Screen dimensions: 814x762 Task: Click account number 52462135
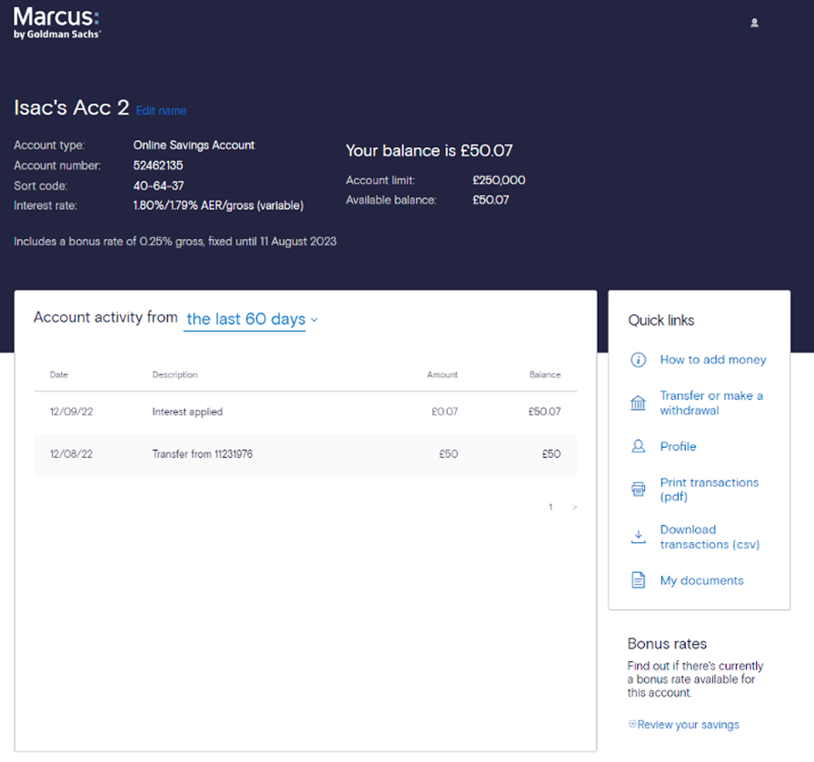(x=158, y=165)
